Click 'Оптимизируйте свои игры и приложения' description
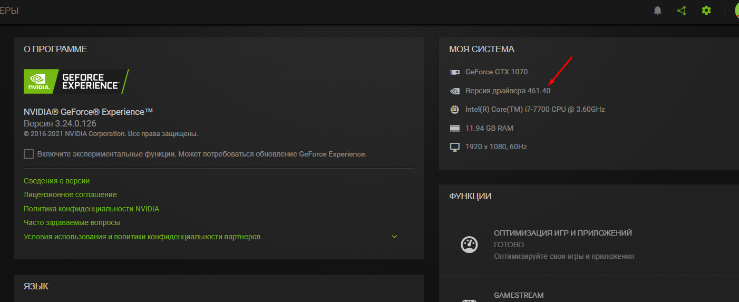Screen dimensions: 739x302 click(564, 256)
